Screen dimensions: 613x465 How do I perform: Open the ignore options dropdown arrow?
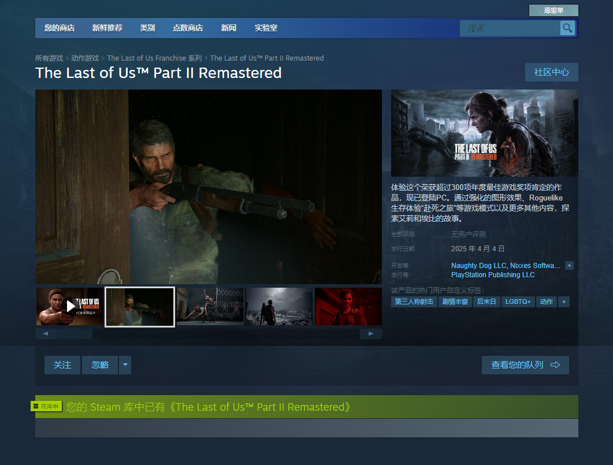point(125,365)
